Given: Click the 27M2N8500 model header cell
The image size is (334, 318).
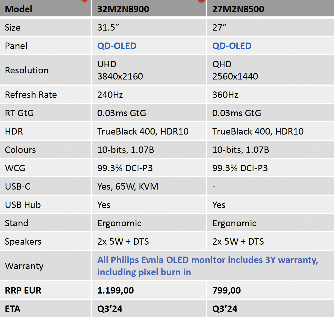Looking at the screenshot, I should point(238,9).
